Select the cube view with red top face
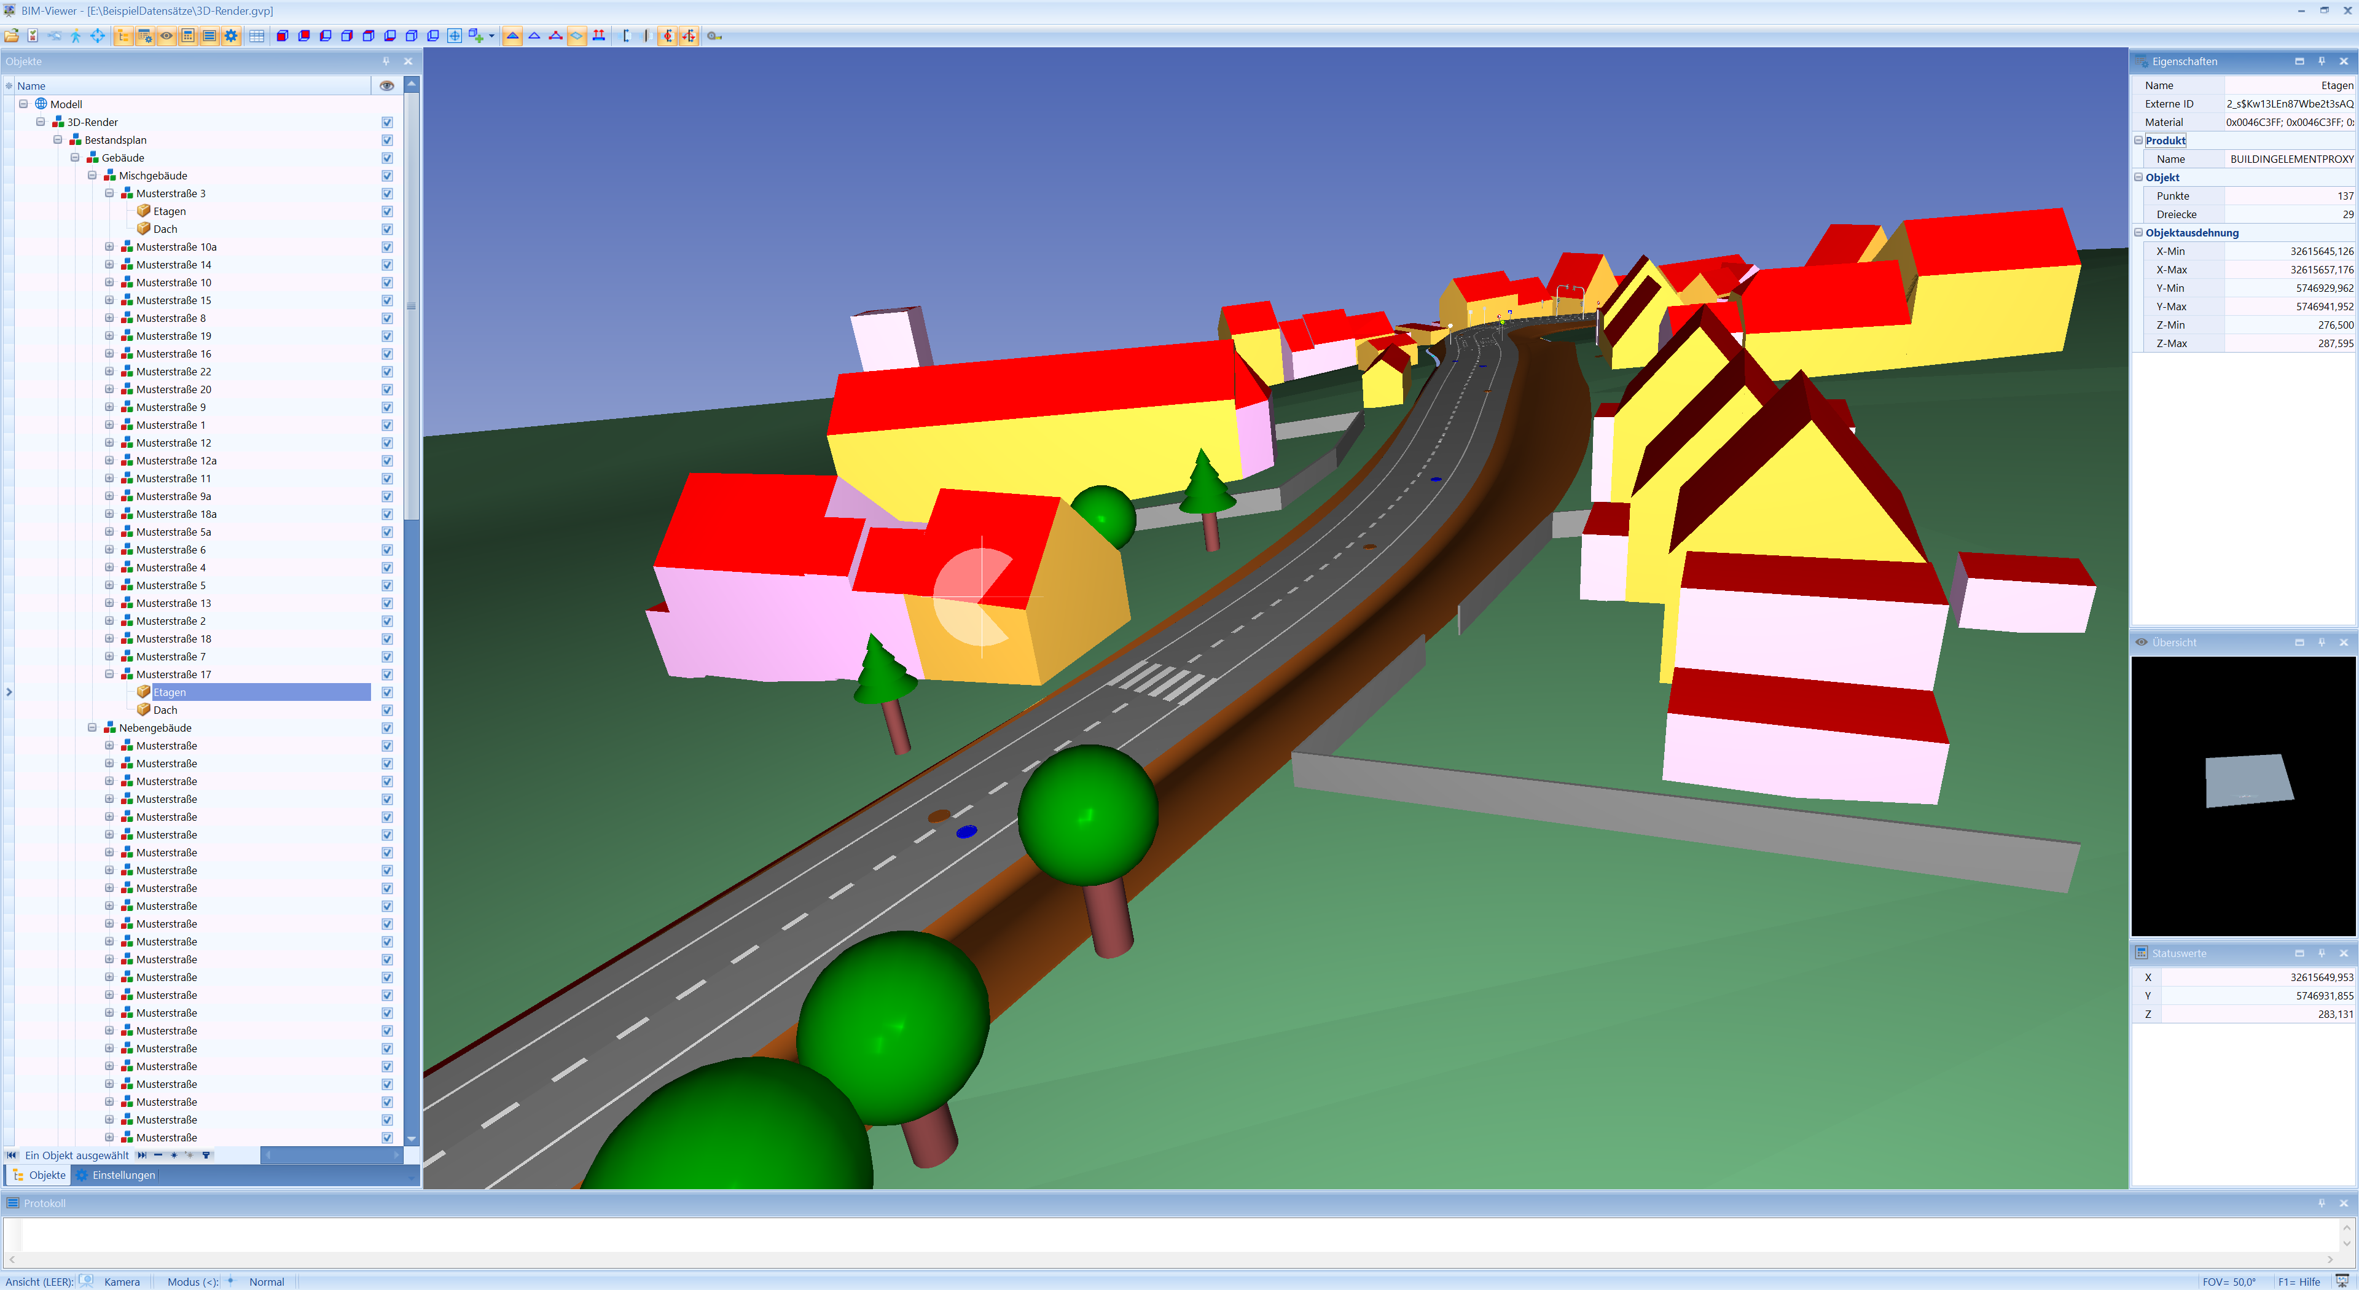This screenshot has width=2359, height=1290. point(368,36)
